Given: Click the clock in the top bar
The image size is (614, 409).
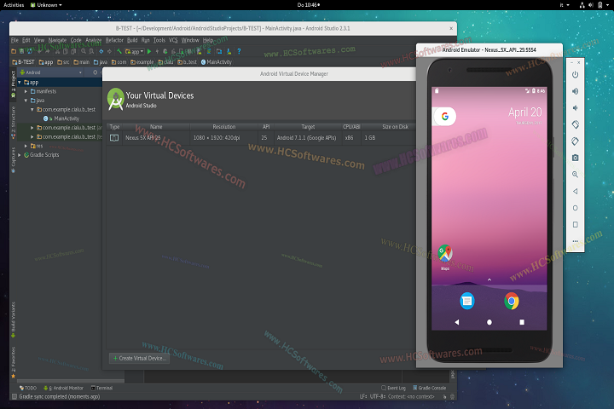Looking at the screenshot, I should 308,5.
